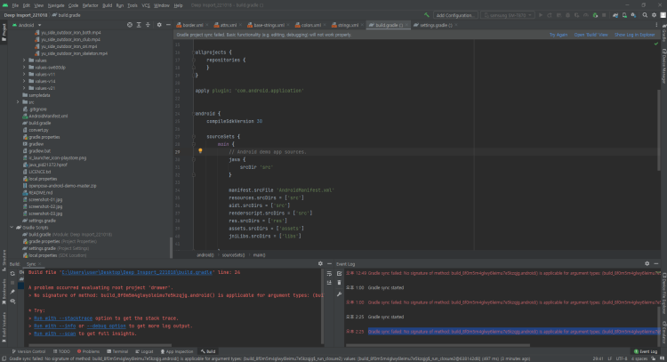Click Open 'Build' View link
Viewport: 667px width, 362px height.
pyautogui.click(x=591, y=35)
